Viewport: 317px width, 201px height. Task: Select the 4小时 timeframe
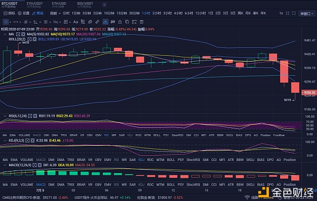(x=178, y=13)
